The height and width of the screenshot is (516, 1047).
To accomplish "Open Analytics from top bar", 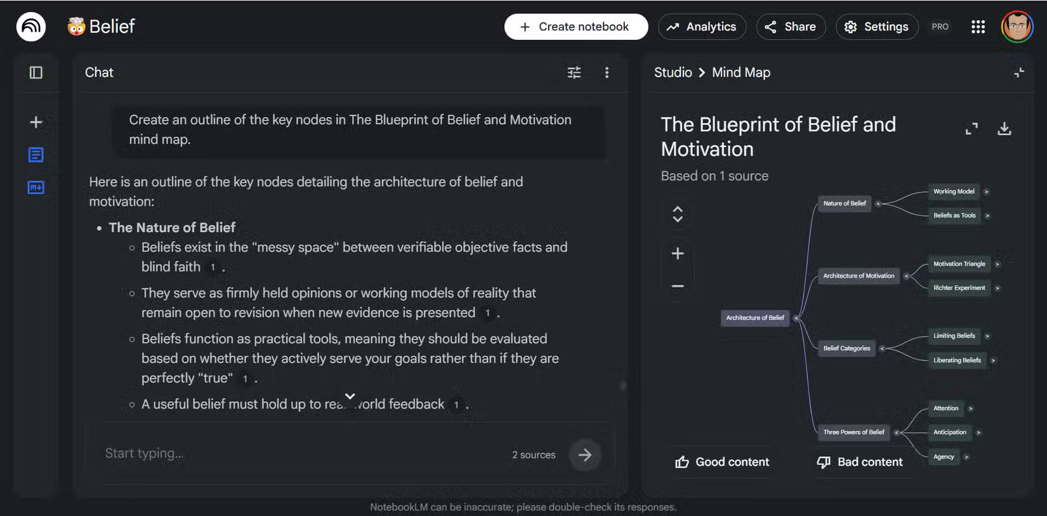I will click(702, 27).
